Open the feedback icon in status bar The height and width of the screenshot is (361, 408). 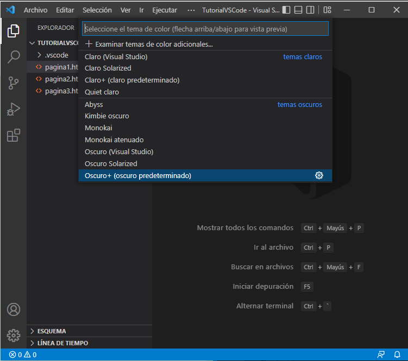pos(381,354)
